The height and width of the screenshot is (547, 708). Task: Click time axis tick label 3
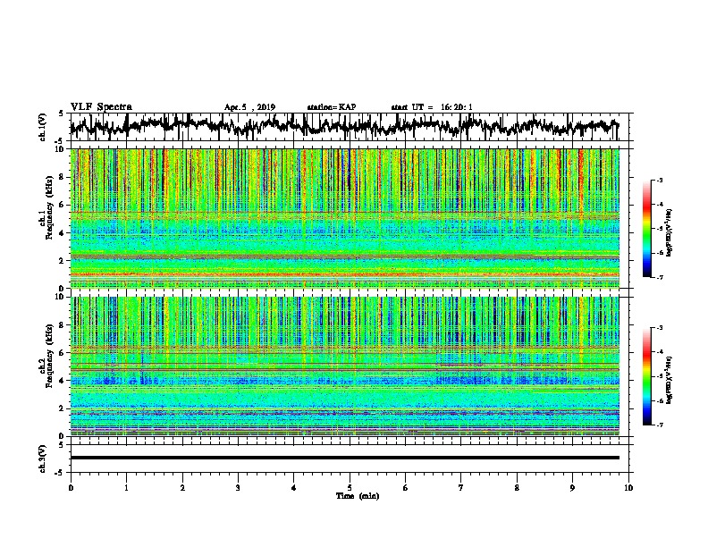(x=238, y=488)
